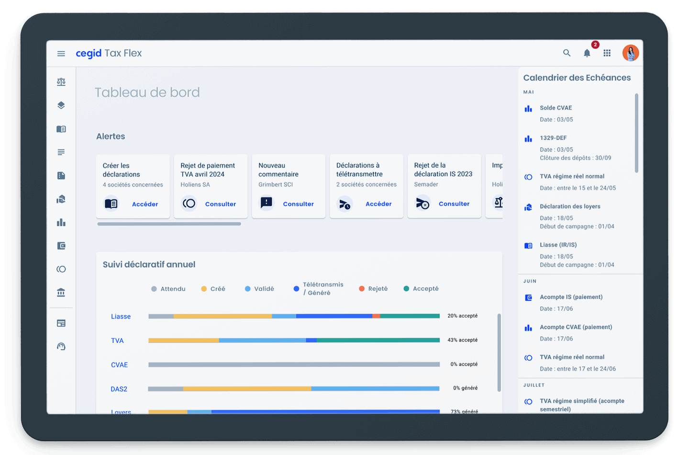Click the bank building sidebar icon
The width and height of the screenshot is (689, 455).
61,293
